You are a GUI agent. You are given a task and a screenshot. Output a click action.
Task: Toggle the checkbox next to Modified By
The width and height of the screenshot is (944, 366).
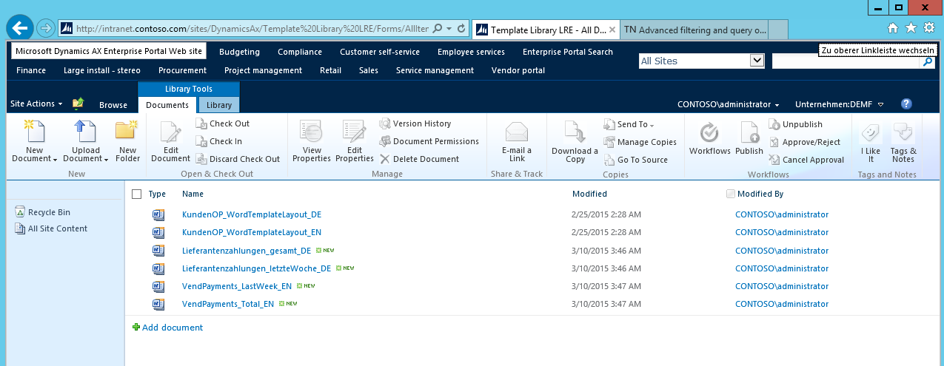tap(732, 194)
